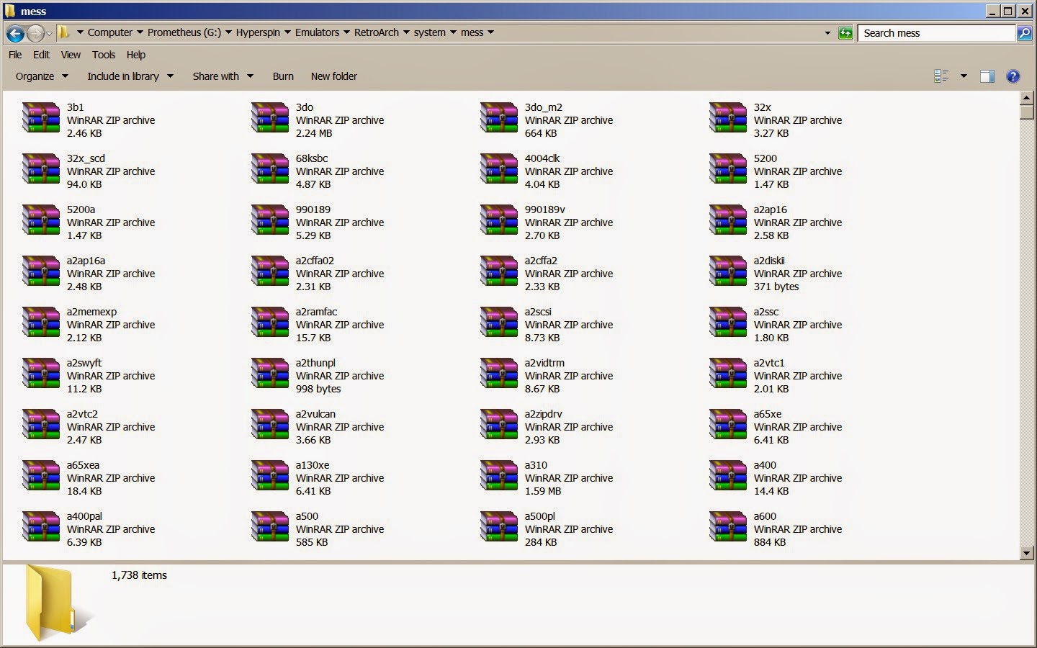Click the search magnifier icon
Viewport: 1037px width, 648px height.
1024,33
